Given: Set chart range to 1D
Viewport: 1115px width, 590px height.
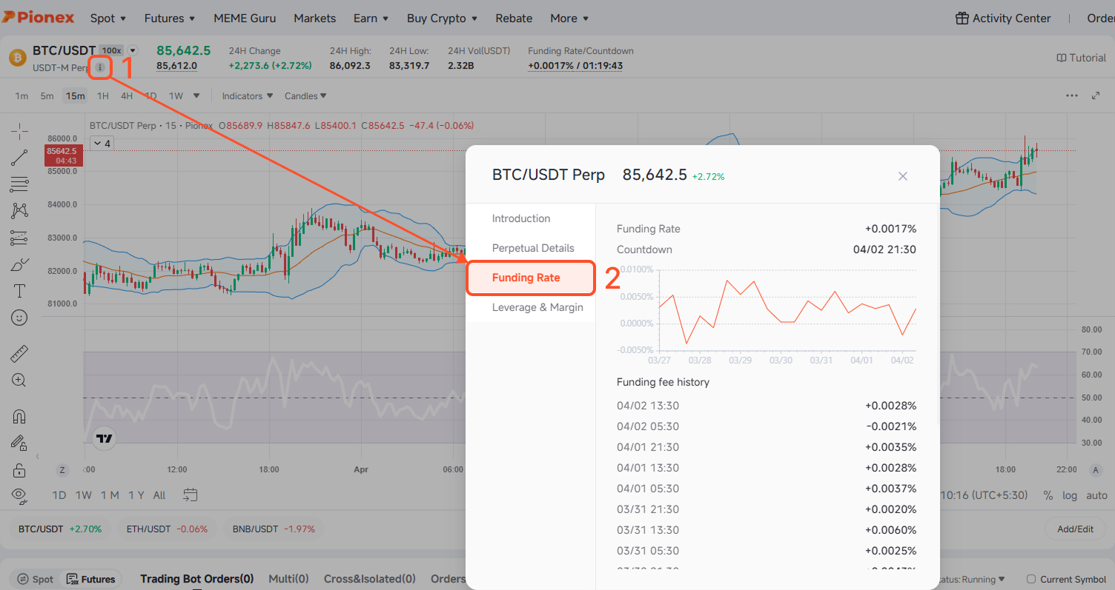Looking at the screenshot, I should [59, 495].
